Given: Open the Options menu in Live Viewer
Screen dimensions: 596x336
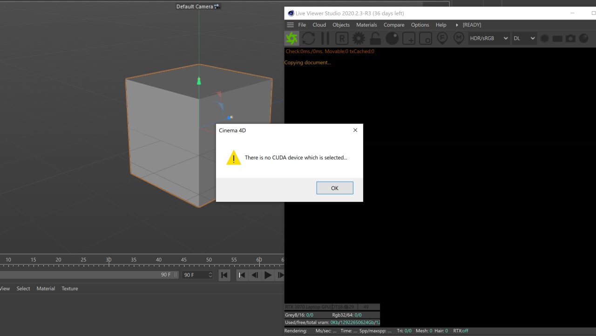Looking at the screenshot, I should coord(420,25).
